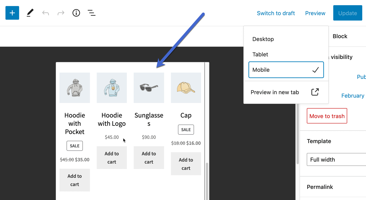Open the document list view
Viewport: 366px width, 200px height.
[91, 13]
